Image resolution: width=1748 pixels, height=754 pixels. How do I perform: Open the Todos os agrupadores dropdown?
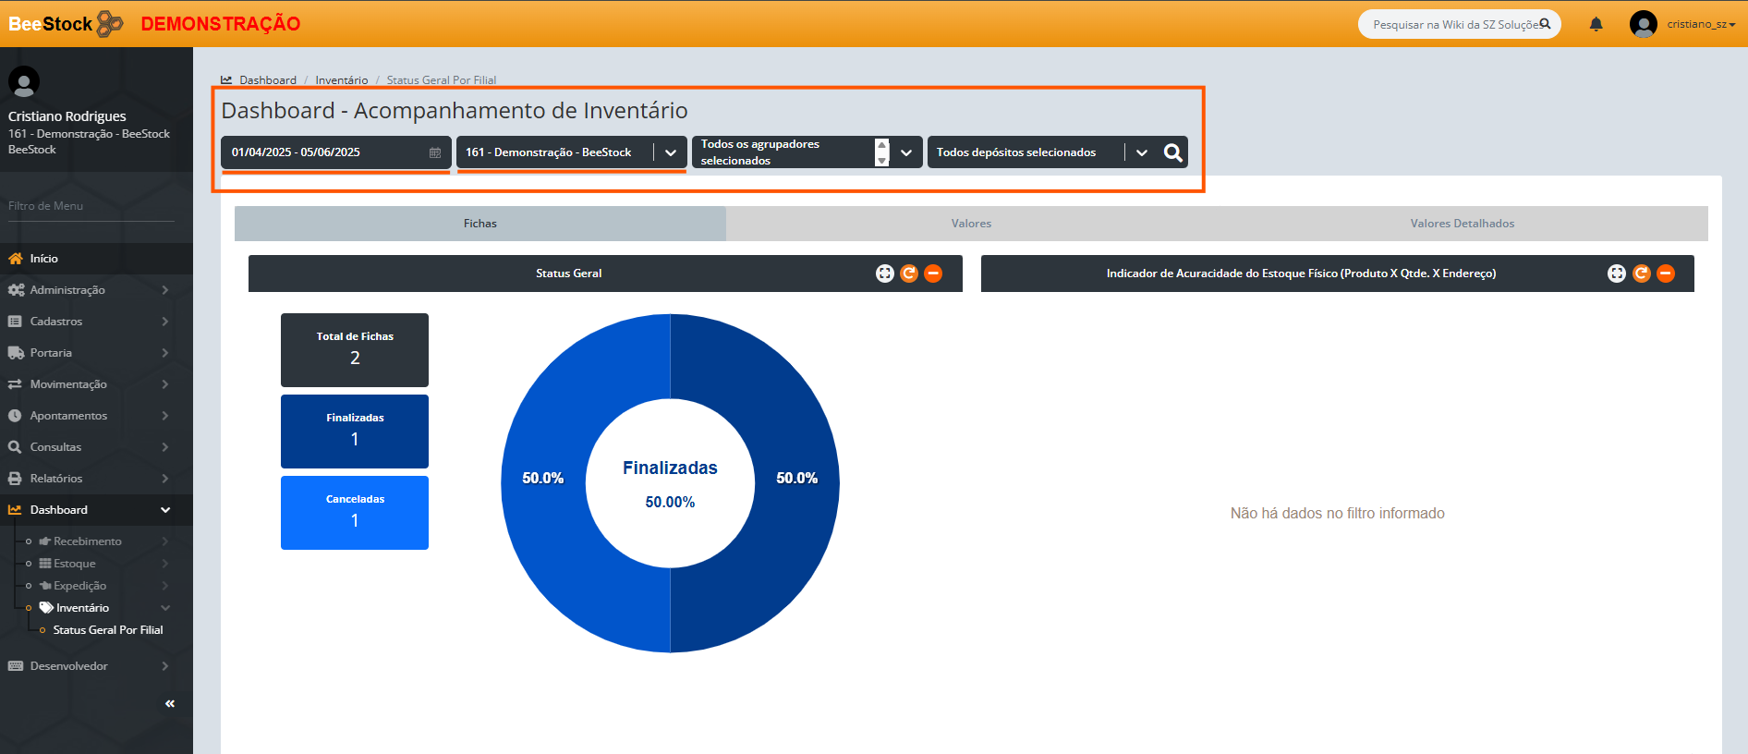(906, 152)
